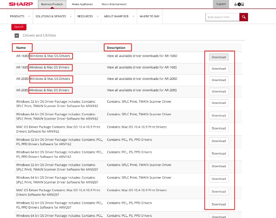Expand the RESOURCES menu chevron
Viewport: 276px width, 218px height.
[97, 16]
